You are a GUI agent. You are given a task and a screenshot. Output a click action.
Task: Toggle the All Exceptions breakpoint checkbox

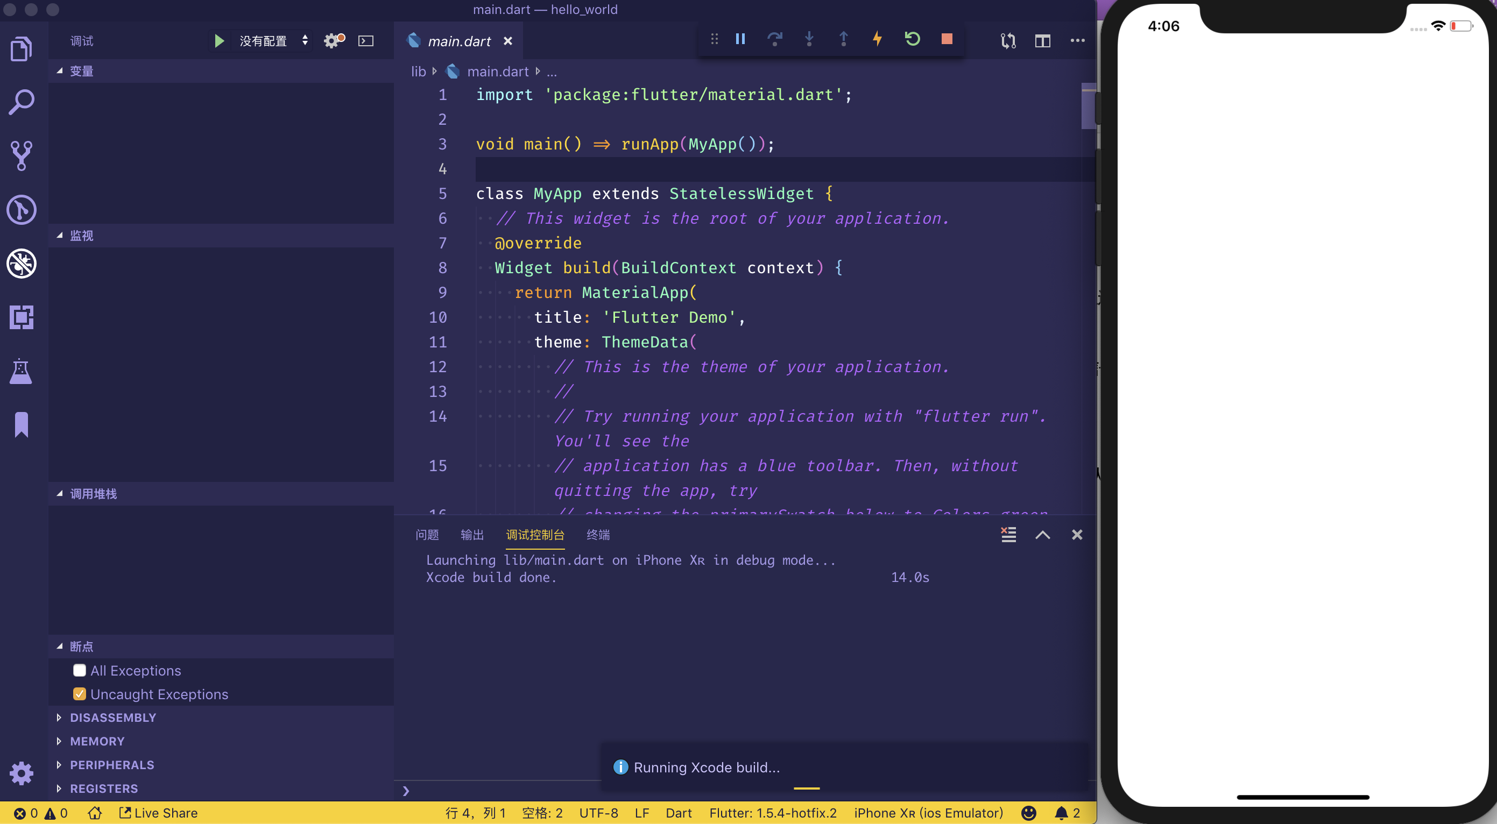click(x=78, y=670)
